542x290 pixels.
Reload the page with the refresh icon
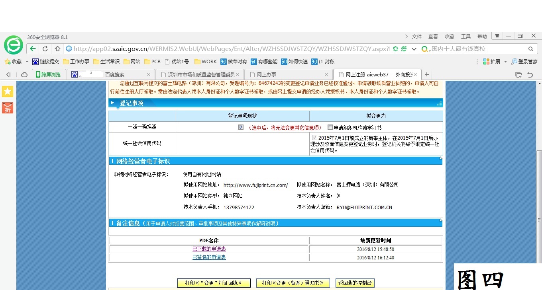click(x=45, y=49)
